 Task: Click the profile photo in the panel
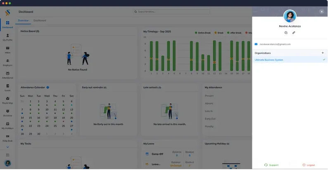290,16
